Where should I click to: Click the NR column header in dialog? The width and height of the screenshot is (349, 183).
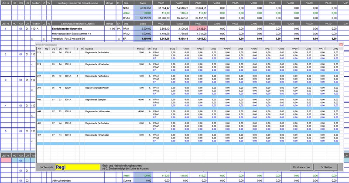(x=39, y=48)
